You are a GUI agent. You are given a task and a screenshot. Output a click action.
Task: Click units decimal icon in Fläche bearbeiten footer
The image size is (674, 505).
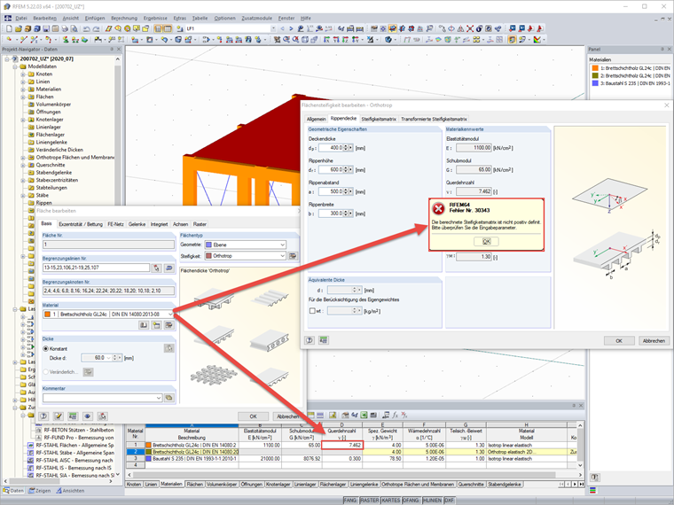73,416
